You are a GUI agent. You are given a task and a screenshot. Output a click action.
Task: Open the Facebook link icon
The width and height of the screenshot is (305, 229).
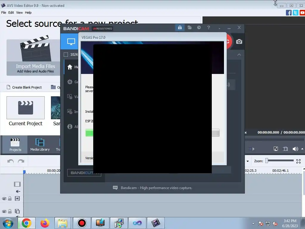289,13
